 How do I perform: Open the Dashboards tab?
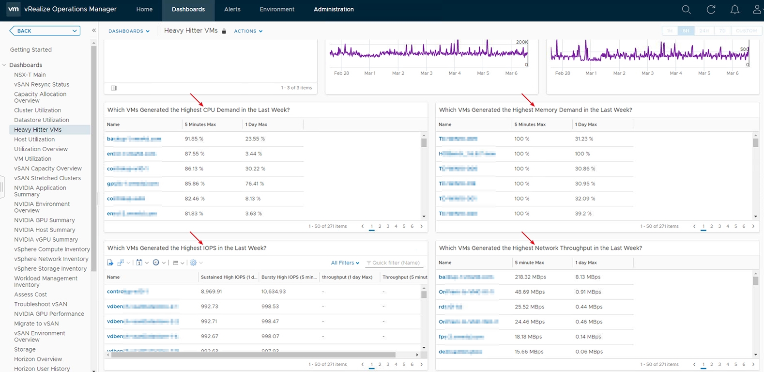coord(188,9)
